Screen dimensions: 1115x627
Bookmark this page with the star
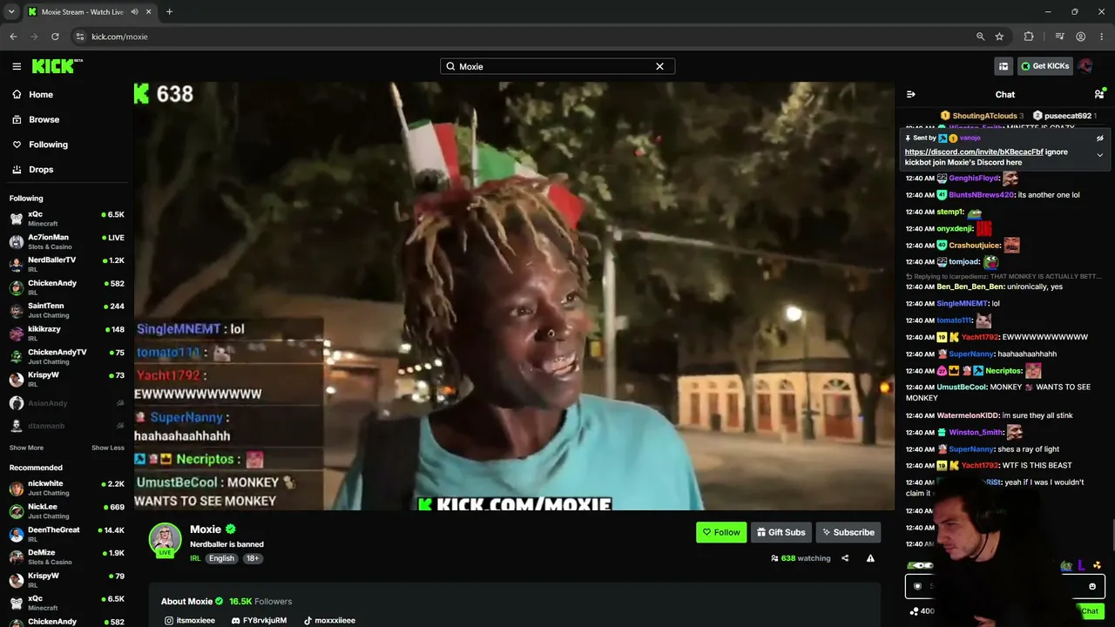coord(999,37)
